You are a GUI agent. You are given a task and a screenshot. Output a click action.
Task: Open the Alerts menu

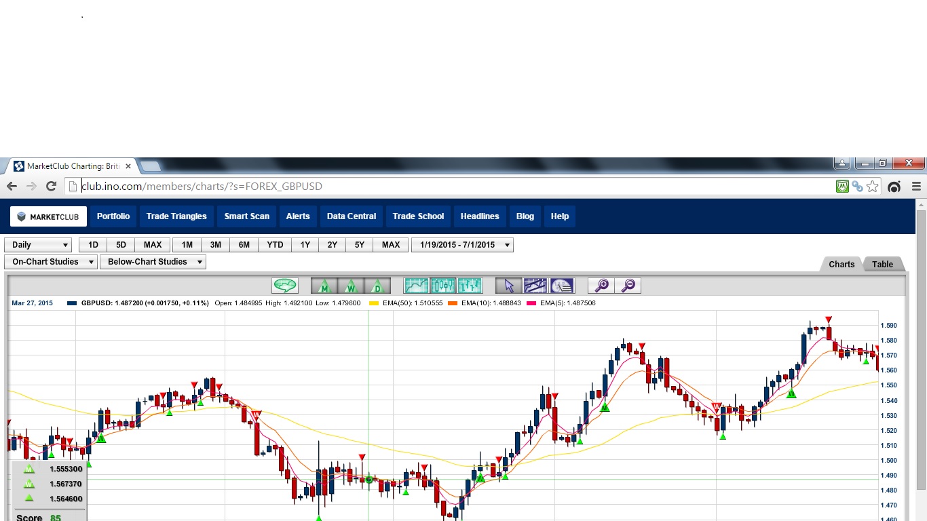pos(298,216)
